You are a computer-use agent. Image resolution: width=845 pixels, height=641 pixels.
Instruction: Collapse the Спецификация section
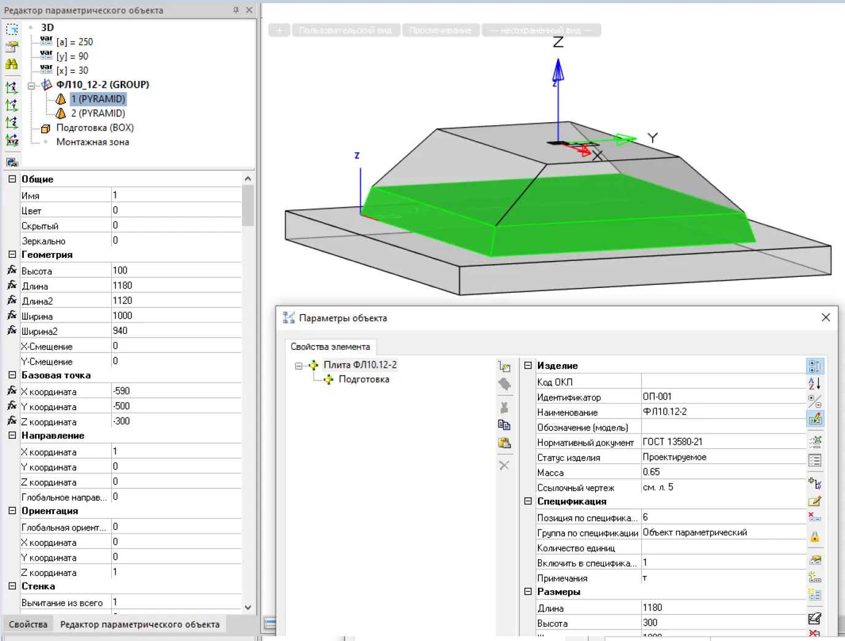pyautogui.click(x=528, y=501)
